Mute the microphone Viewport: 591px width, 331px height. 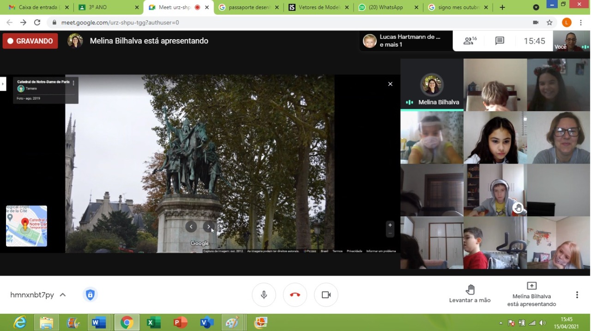[x=264, y=295]
